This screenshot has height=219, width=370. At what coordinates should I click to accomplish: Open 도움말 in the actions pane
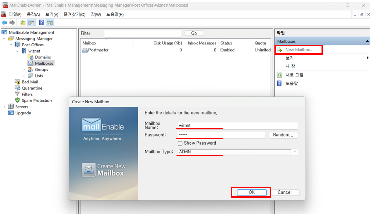click(292, 83)
